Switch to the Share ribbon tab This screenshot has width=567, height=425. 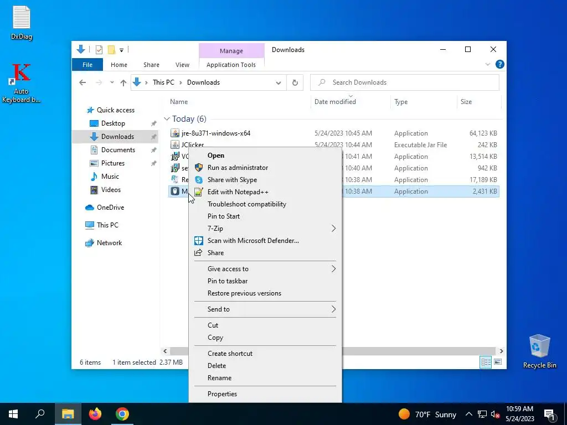pyautogui.click(x=151, y=65)
